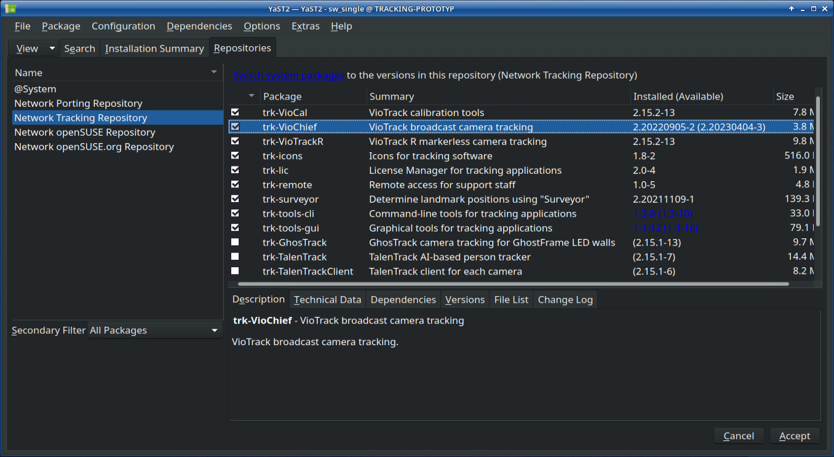Switch to the Search tab
The width and height of the screenshot is (834, 457).
click(x=80, y=49)
